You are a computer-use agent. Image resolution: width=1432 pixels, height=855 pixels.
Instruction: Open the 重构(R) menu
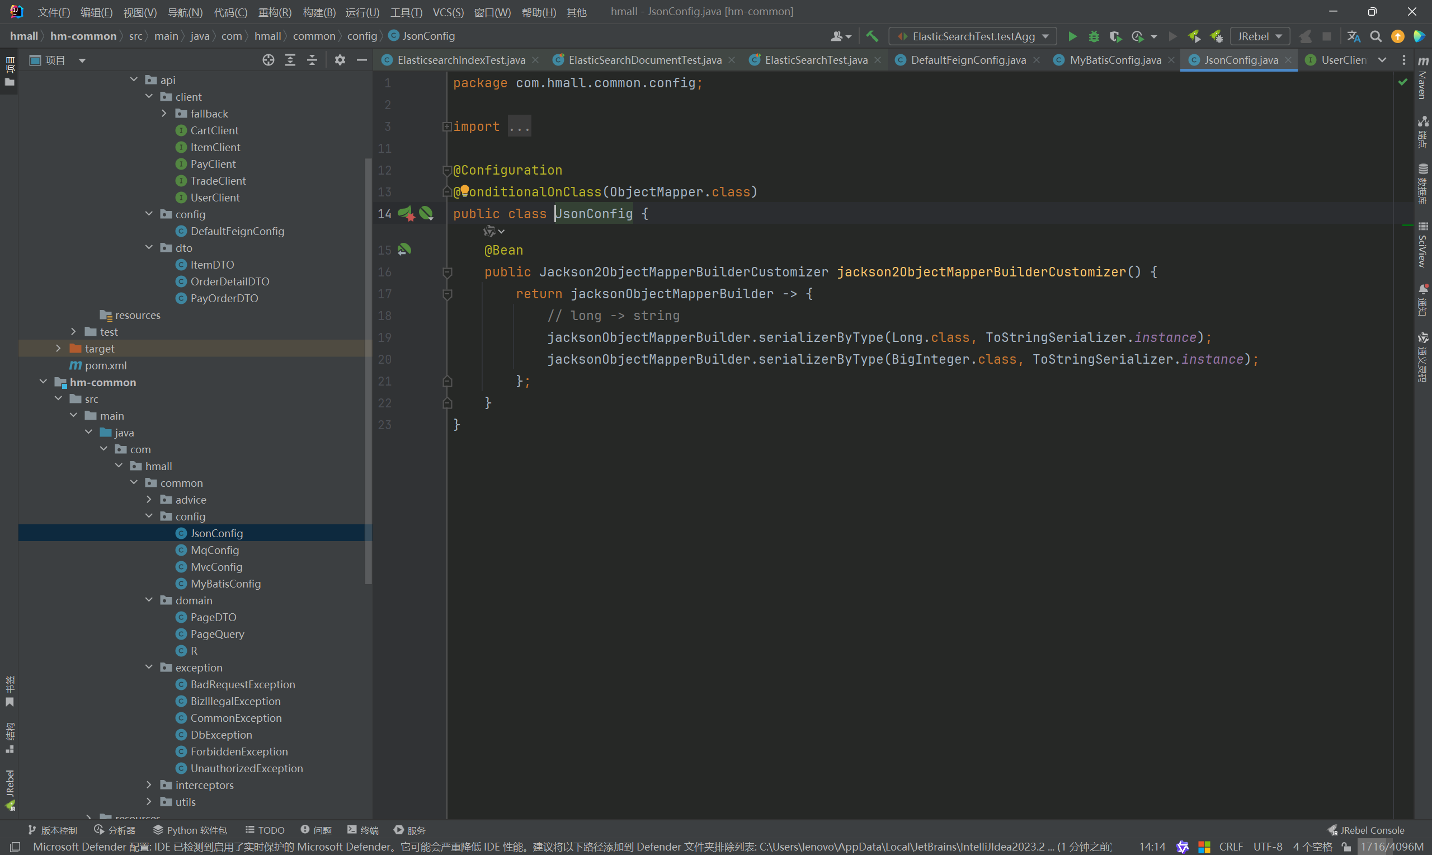point(274,12)
